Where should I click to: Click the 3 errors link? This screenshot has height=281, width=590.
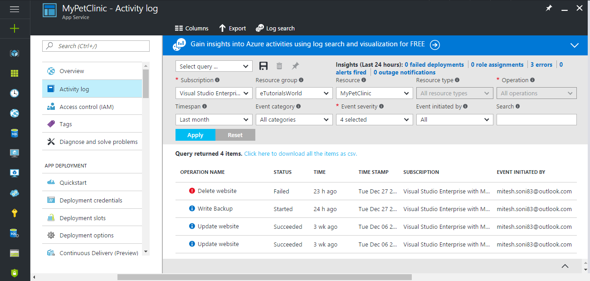(541, 64)
